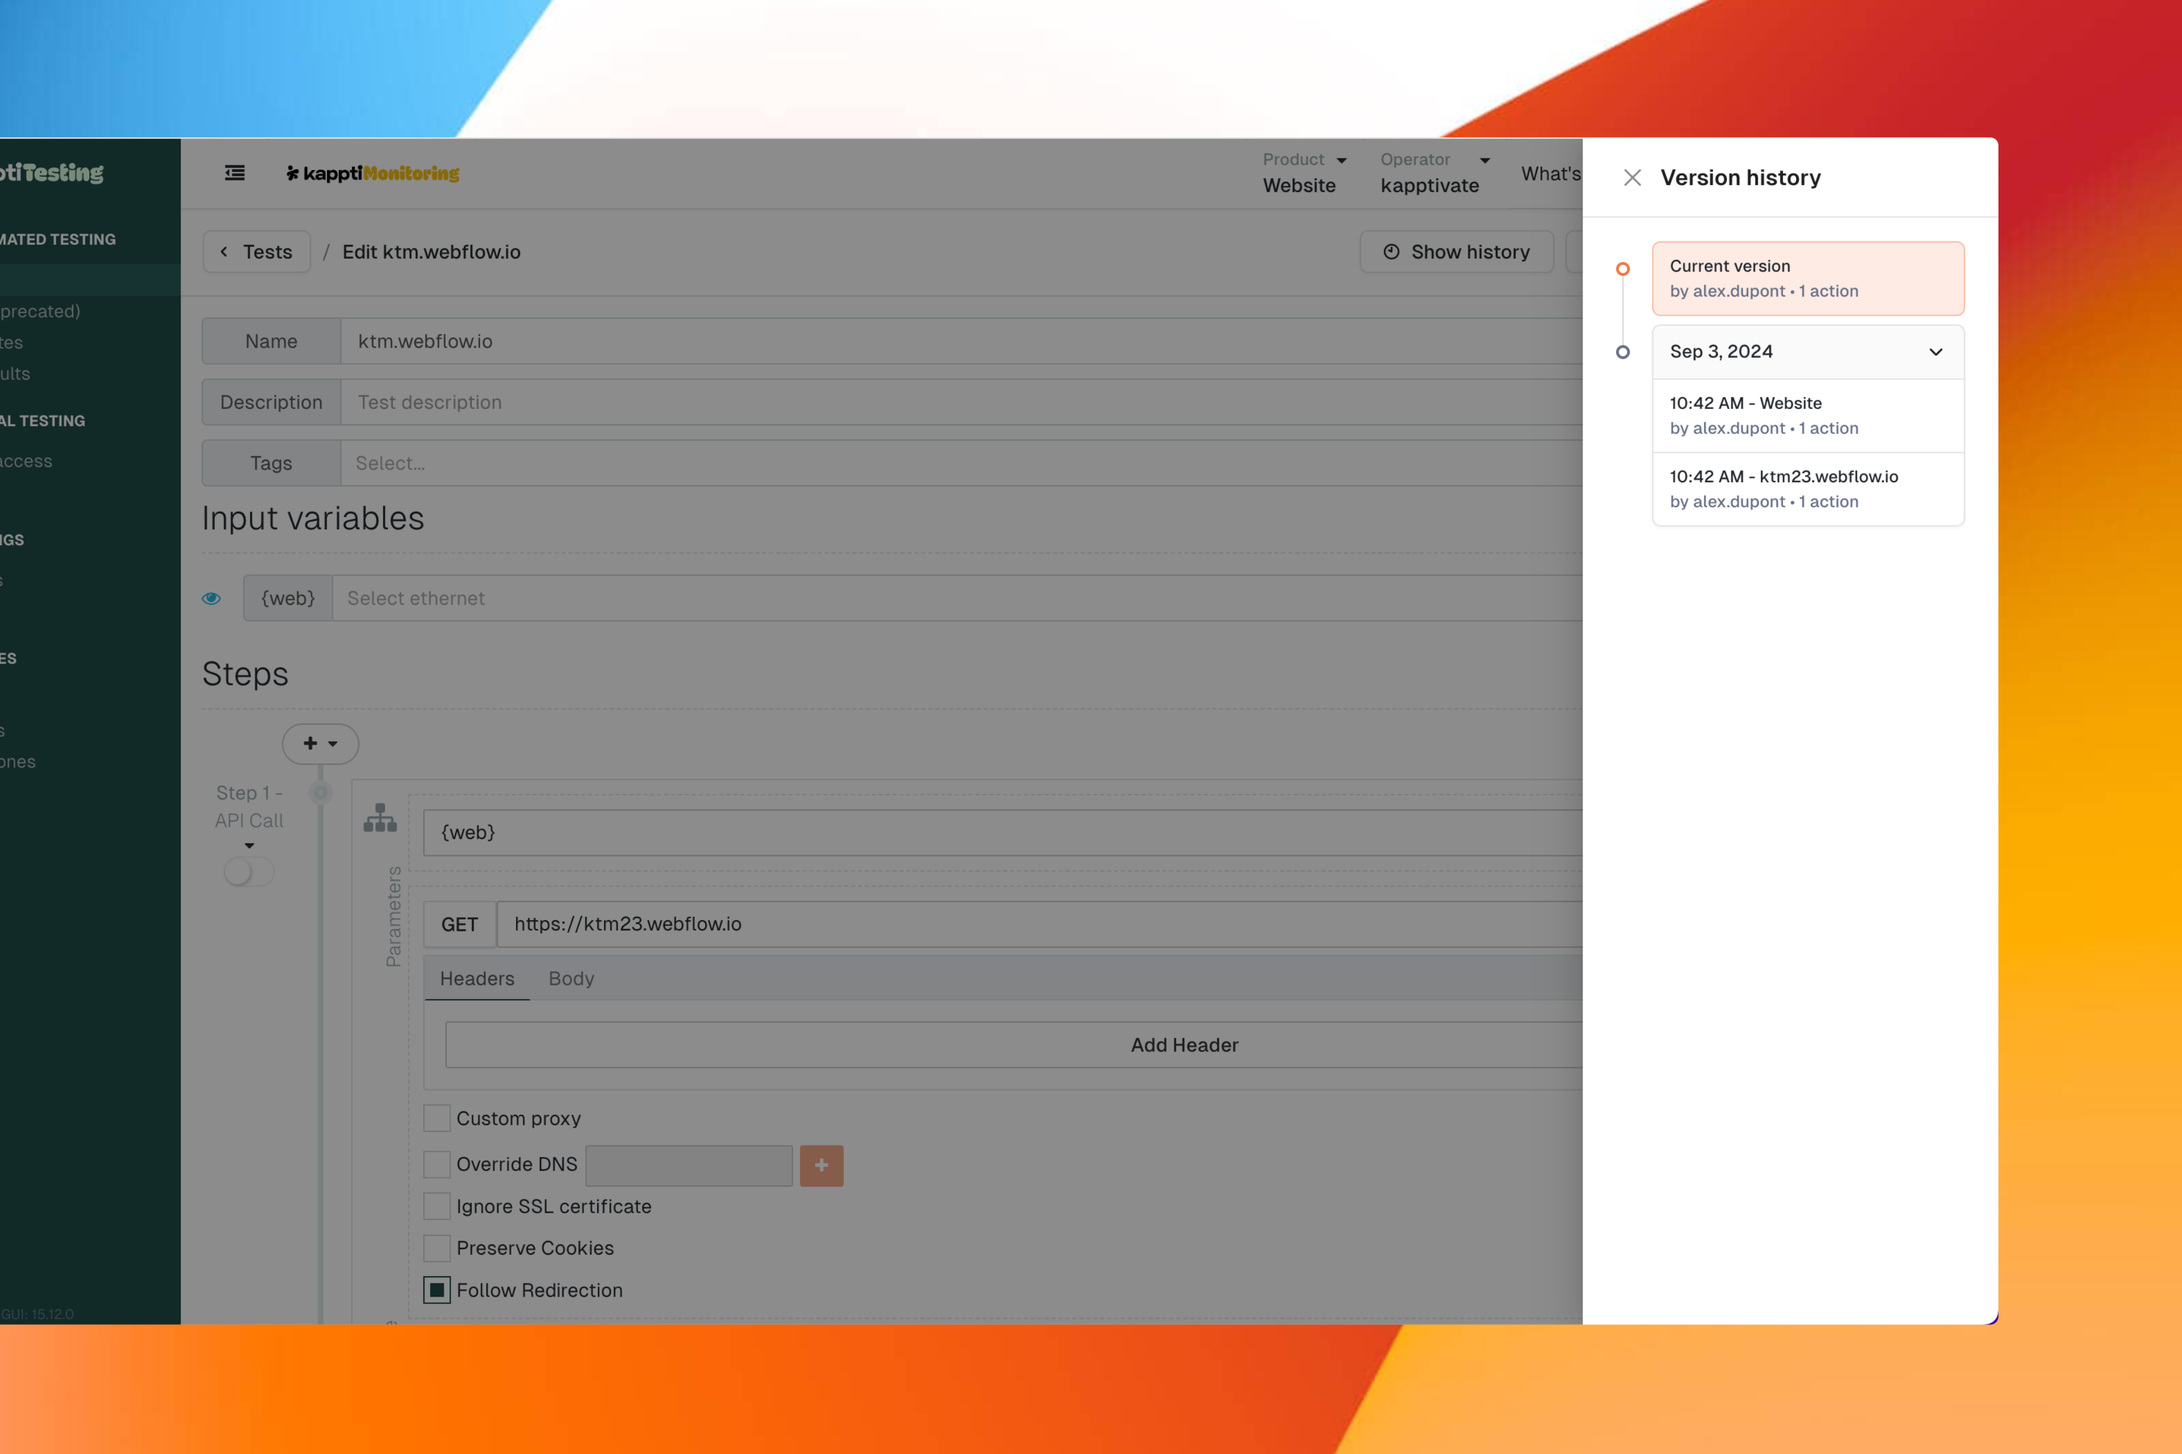
Task: Click the kapptiMonitoring logo
Action: click(x=373, y=173)
